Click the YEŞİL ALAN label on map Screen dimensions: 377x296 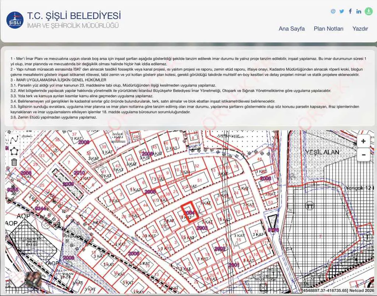322,152
